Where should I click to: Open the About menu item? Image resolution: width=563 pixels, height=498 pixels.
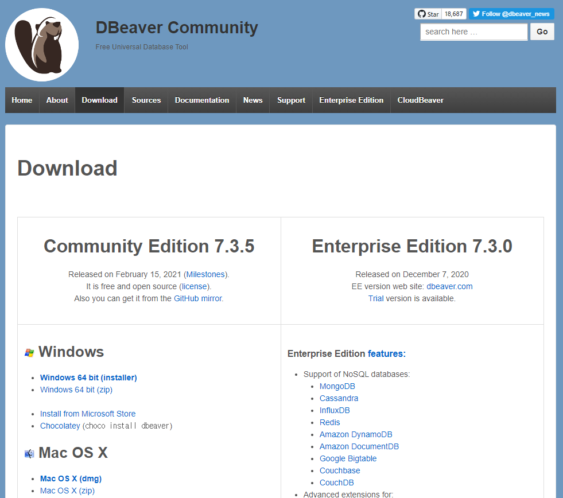point(57,100)
